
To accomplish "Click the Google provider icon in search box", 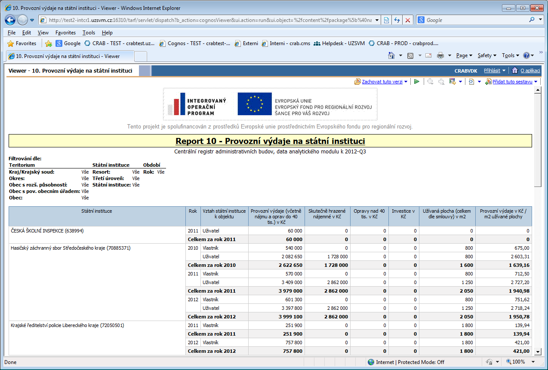I will click(421, 20).
